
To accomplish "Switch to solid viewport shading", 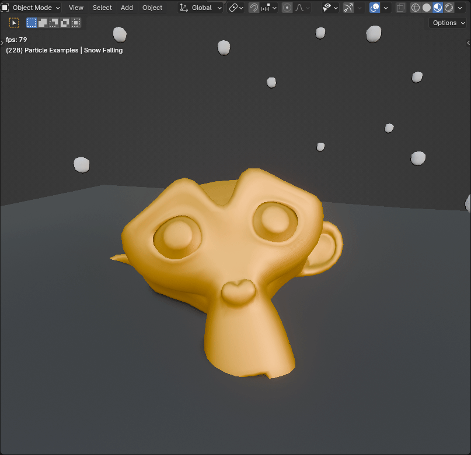I will (x=427, y=8).
